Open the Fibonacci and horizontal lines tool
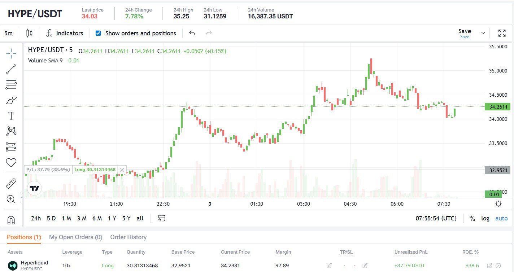The height and width of the screenshot is (272, 514). coord(11,85)
